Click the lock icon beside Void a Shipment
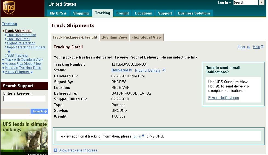Image resolution: width=268 pixels, height=155 pixels. point(32,72)
